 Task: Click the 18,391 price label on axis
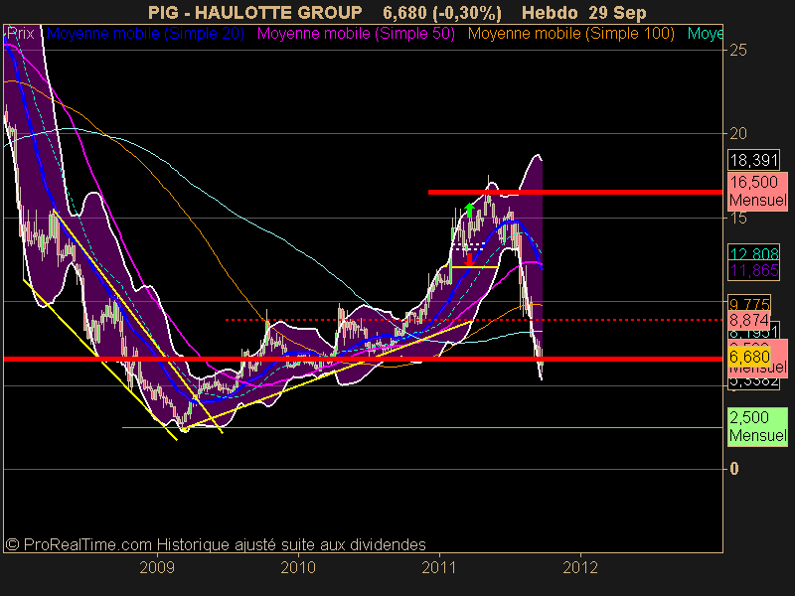tap(754, 160)
